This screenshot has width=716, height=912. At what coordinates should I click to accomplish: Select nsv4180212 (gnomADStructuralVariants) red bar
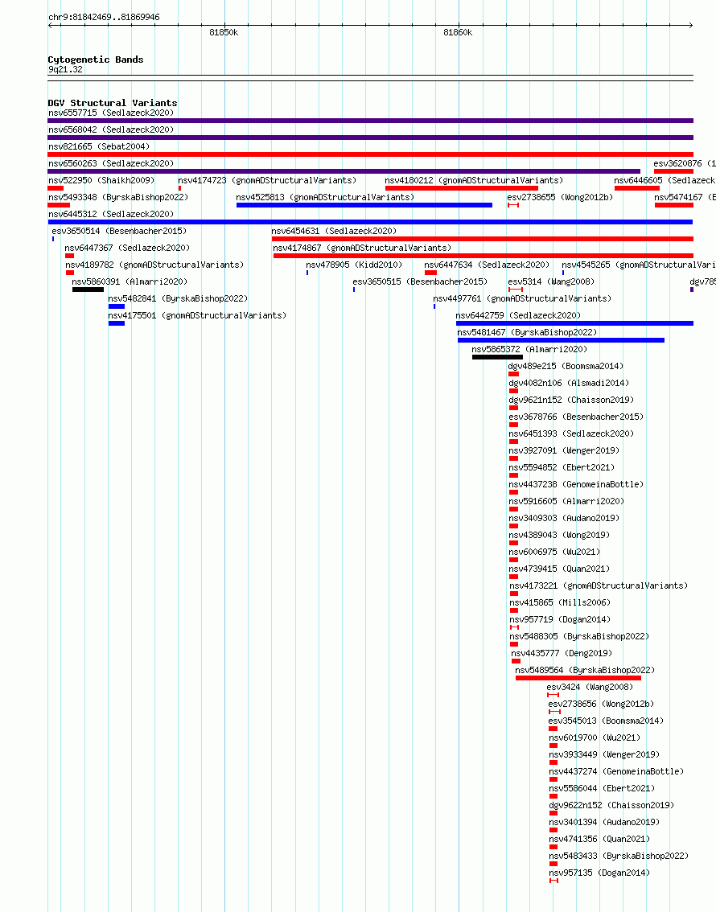(461, 188)
